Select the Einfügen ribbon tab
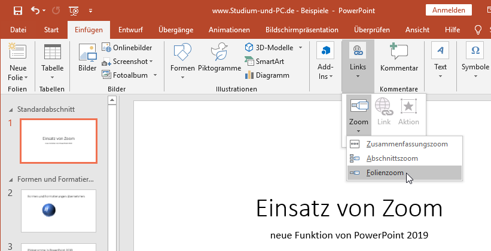The image size is (491, 251). (89, 30)
